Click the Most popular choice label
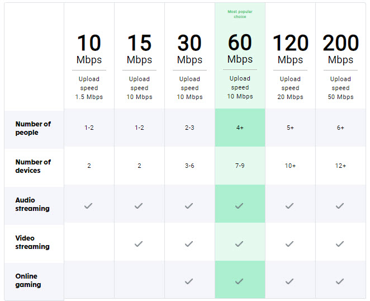 (x=240, y=14)
